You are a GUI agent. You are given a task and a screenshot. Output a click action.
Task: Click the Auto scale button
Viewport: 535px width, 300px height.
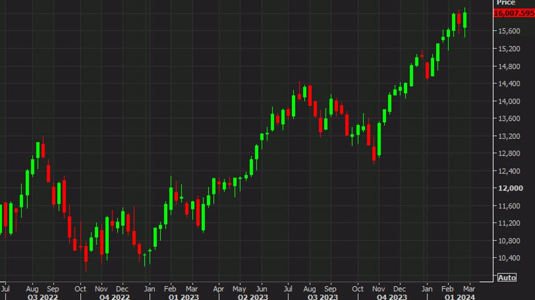506,278
